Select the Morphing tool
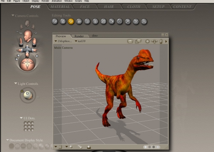The width and height of the screenshot is (214, 152). (x=136, y=21)
